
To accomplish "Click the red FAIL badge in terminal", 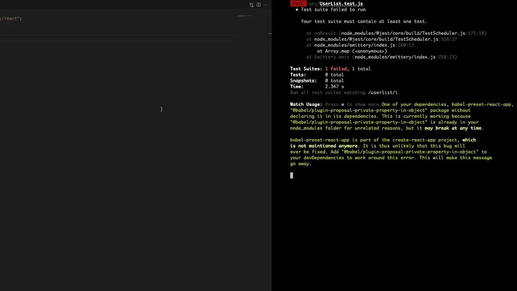I will [x=298, y=4].
